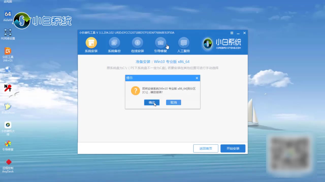Click the 开始安装 button
The image size is (325, 182).
point(233,148)
